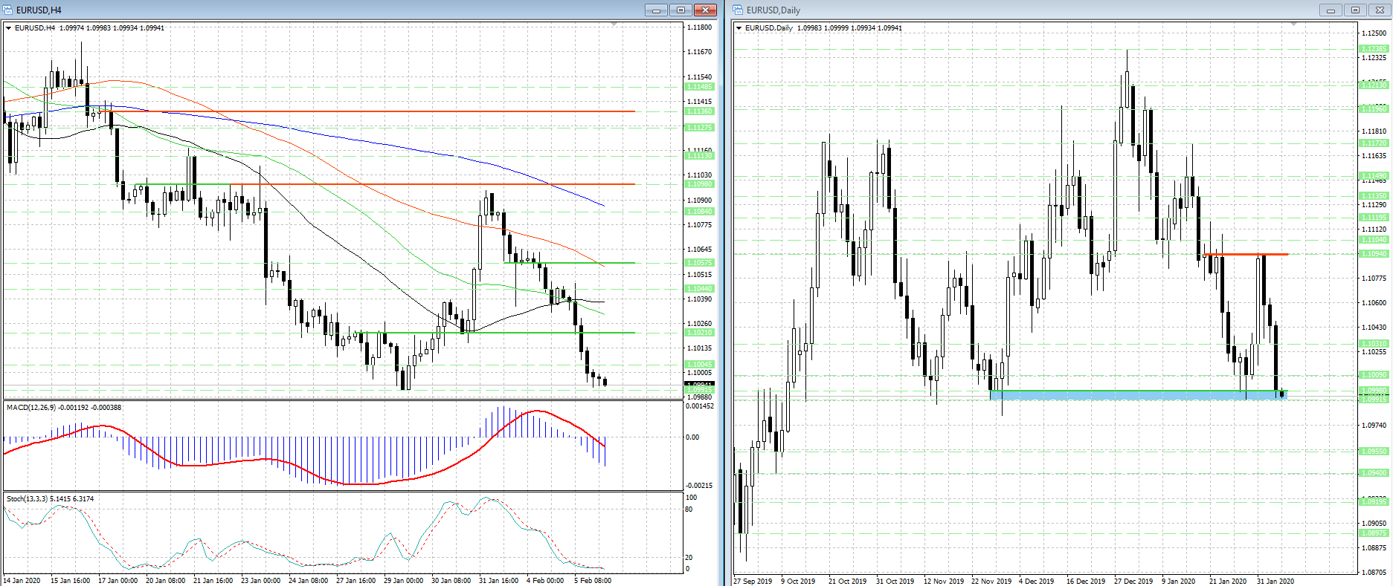The image size is (1393, 586).
Task: Maximize the EURUSD,Daily chart window
Action: click(1355, 10)
